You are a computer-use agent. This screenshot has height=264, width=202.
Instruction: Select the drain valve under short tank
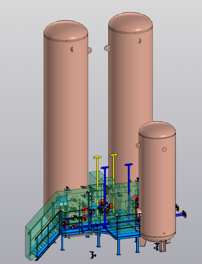[156, 247]
